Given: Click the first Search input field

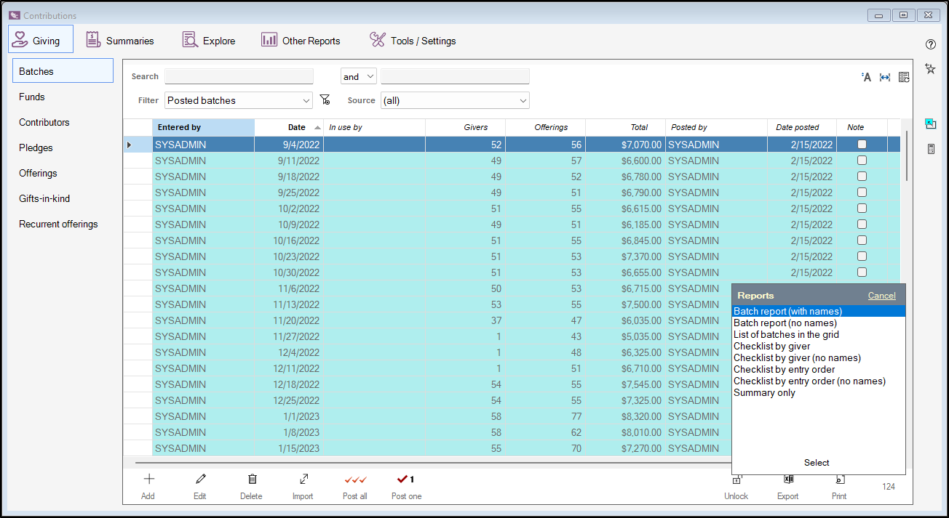Looking at the screenshot, I should pyautogui.click(x=239, y=76).
